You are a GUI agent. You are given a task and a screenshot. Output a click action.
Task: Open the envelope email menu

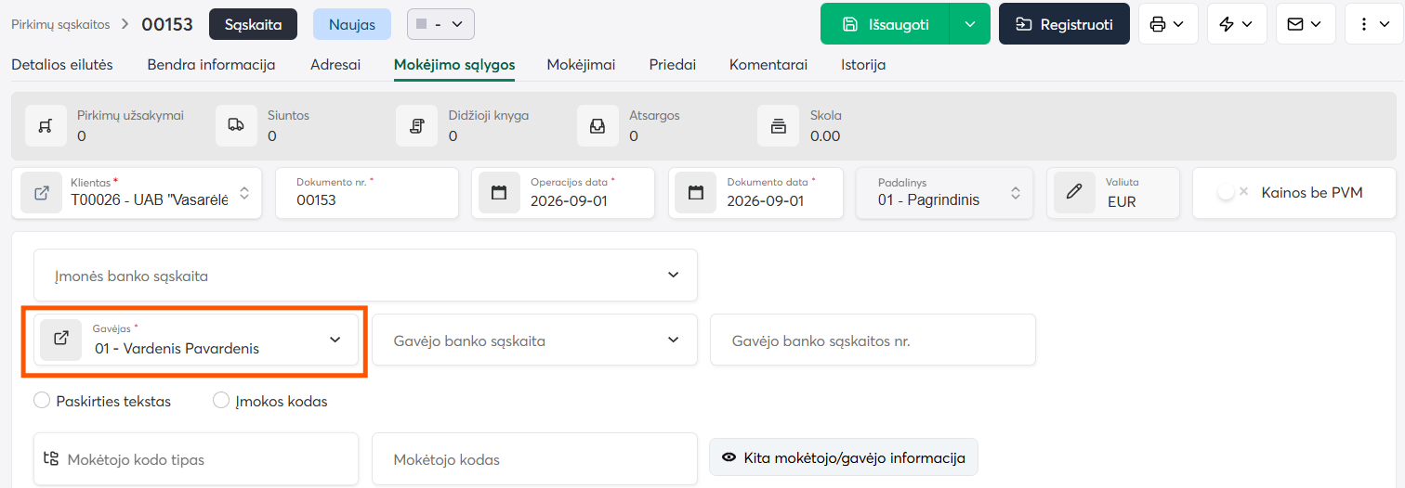(1306, 24)
